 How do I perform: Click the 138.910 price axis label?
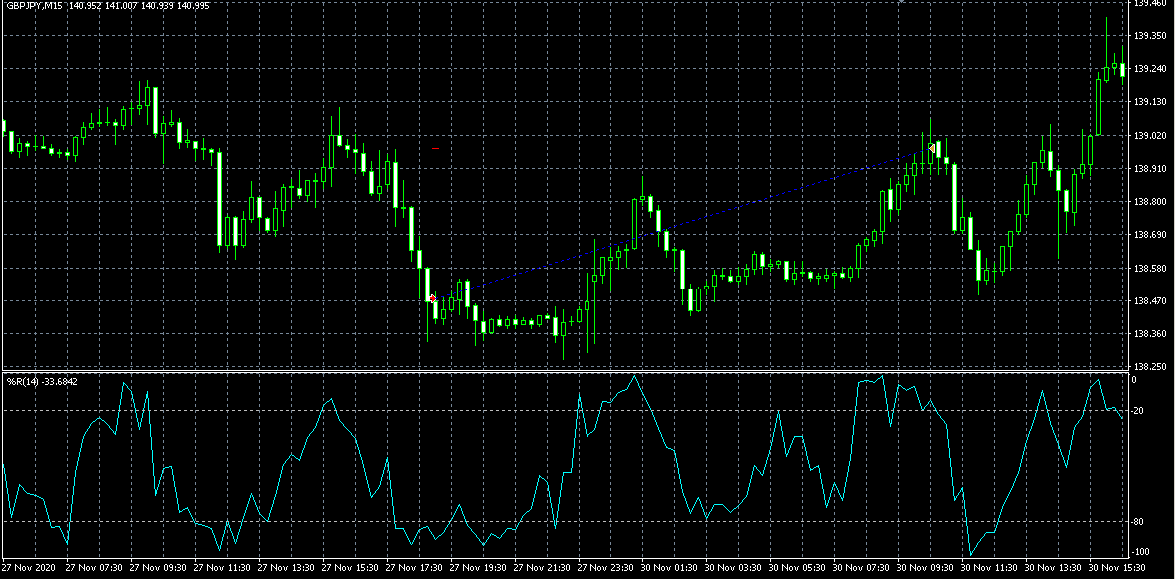(x=1150, y=169)
